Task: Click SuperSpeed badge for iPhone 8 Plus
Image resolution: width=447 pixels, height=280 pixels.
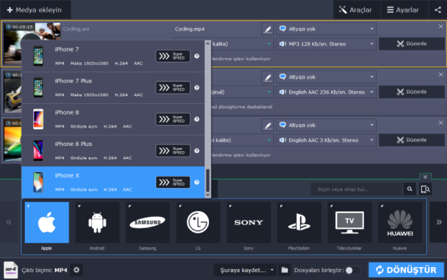Action: coord(173,151)
